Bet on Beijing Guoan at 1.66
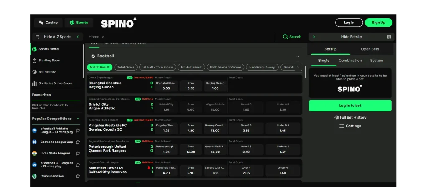 tap(215, 86)
